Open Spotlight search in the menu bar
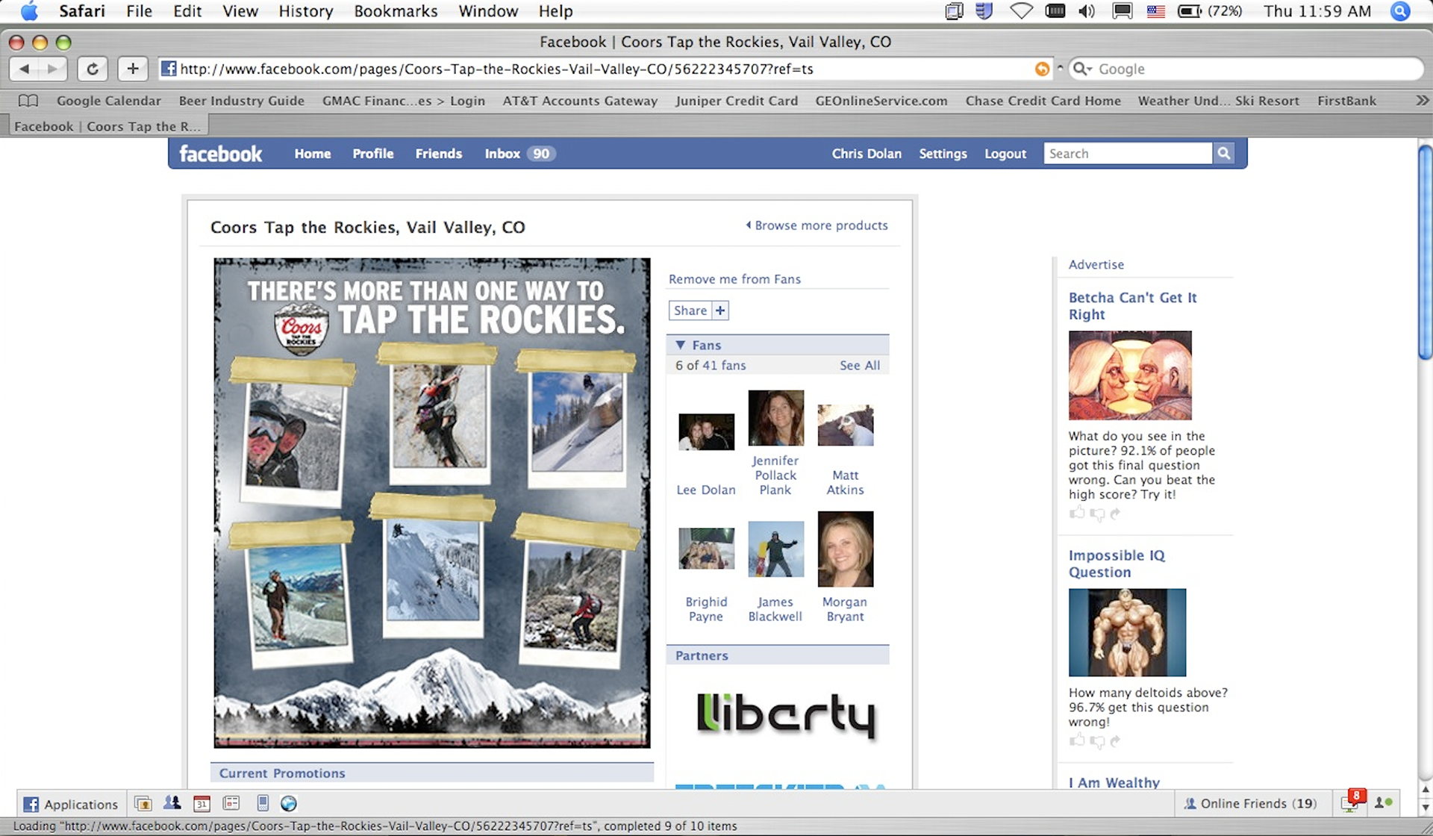 tap(1400, 11)
